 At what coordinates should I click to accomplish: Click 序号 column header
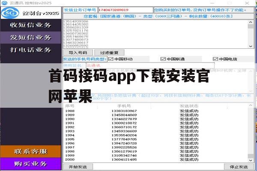click(x=70, y=106)
